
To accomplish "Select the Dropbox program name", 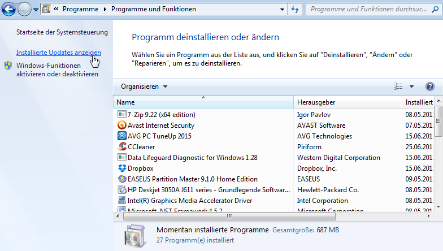I will click(x=140, y=168).
